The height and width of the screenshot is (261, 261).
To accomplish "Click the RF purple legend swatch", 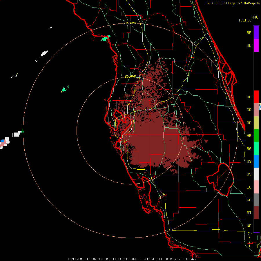I will 256,32.
